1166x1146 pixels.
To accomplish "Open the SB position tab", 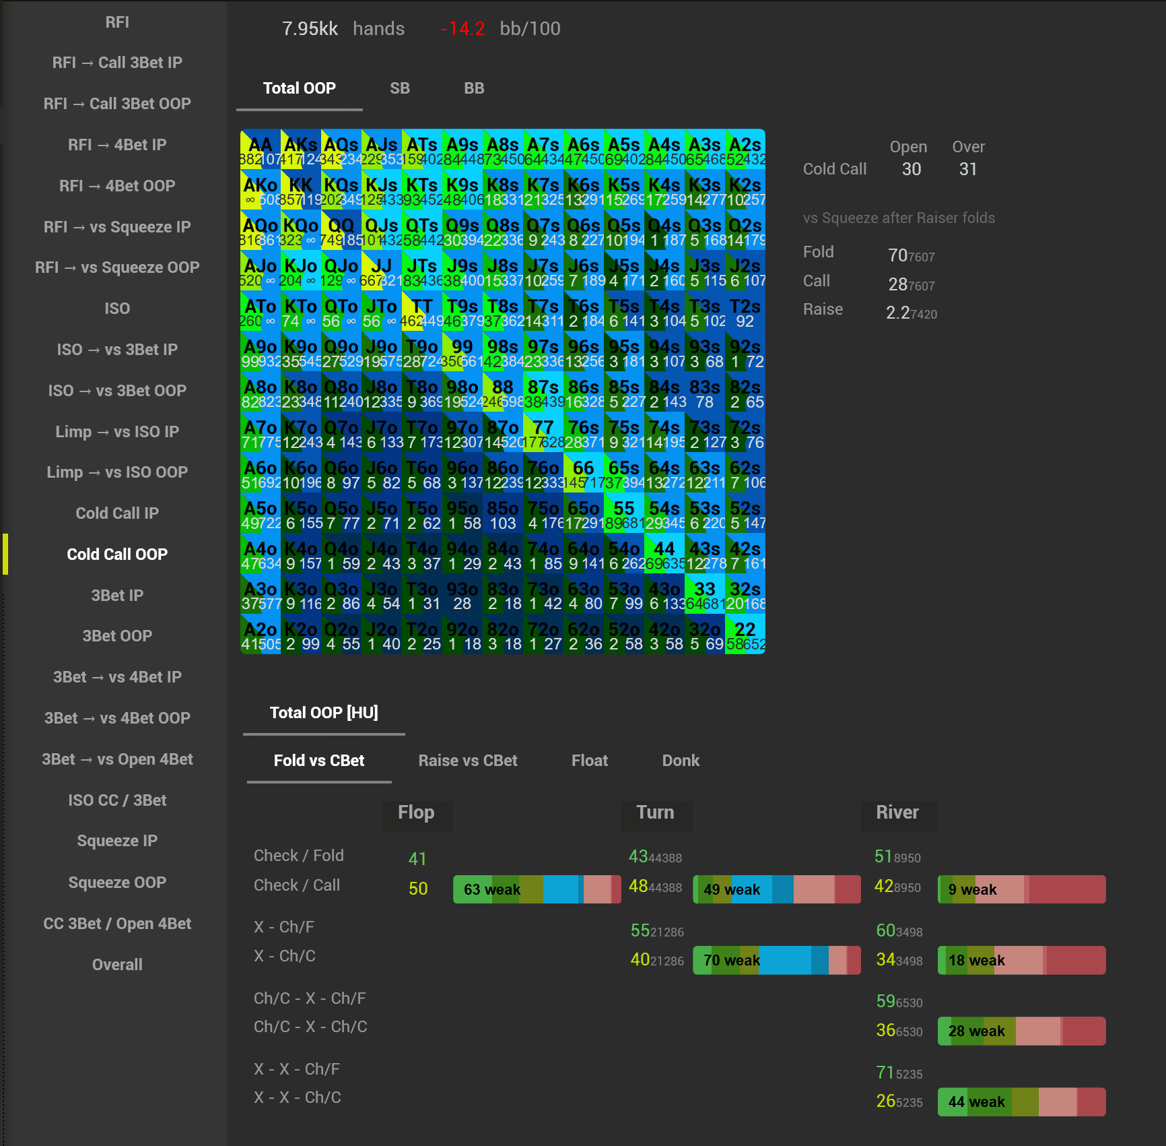I will click(x=400, y=88).
